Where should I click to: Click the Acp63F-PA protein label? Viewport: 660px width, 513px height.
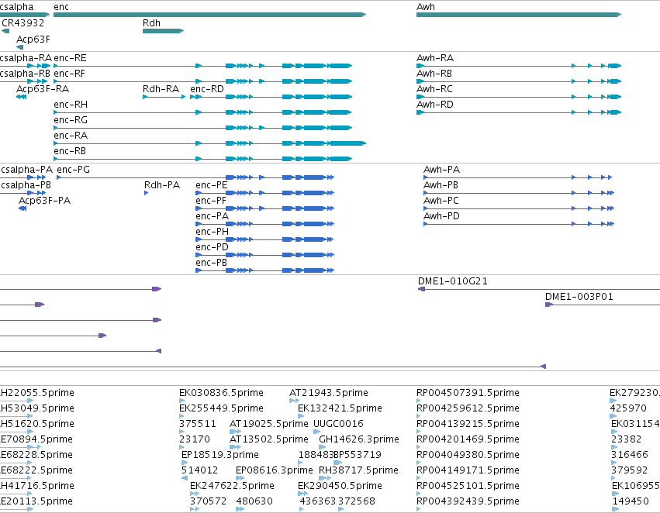pos(45,201)
